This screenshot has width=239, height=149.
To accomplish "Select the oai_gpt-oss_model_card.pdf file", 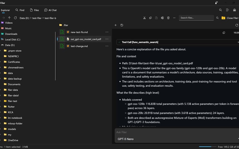I will coord(86,39).
